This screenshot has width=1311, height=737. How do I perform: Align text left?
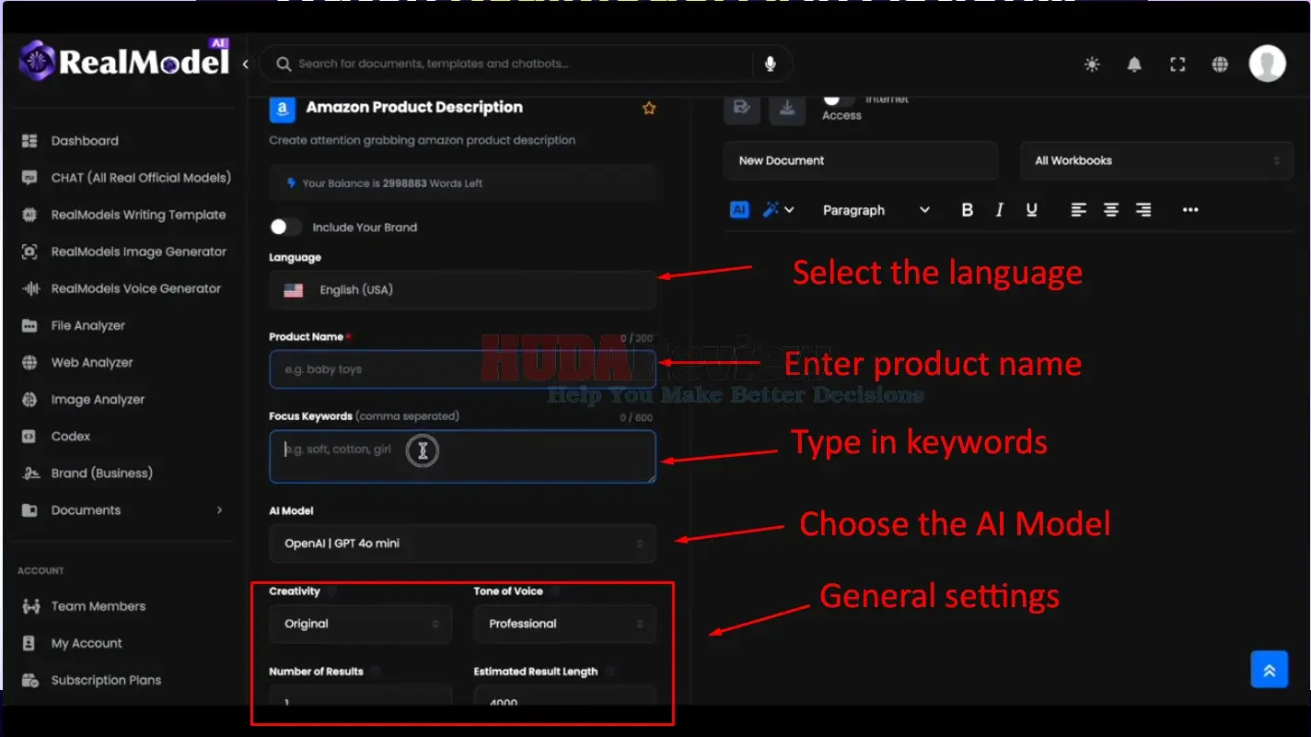(1079, 210)
